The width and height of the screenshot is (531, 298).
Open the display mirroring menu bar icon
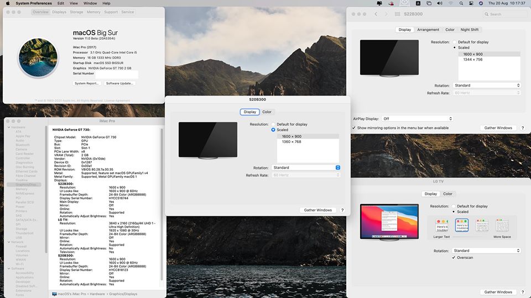[x=429, y=3]
